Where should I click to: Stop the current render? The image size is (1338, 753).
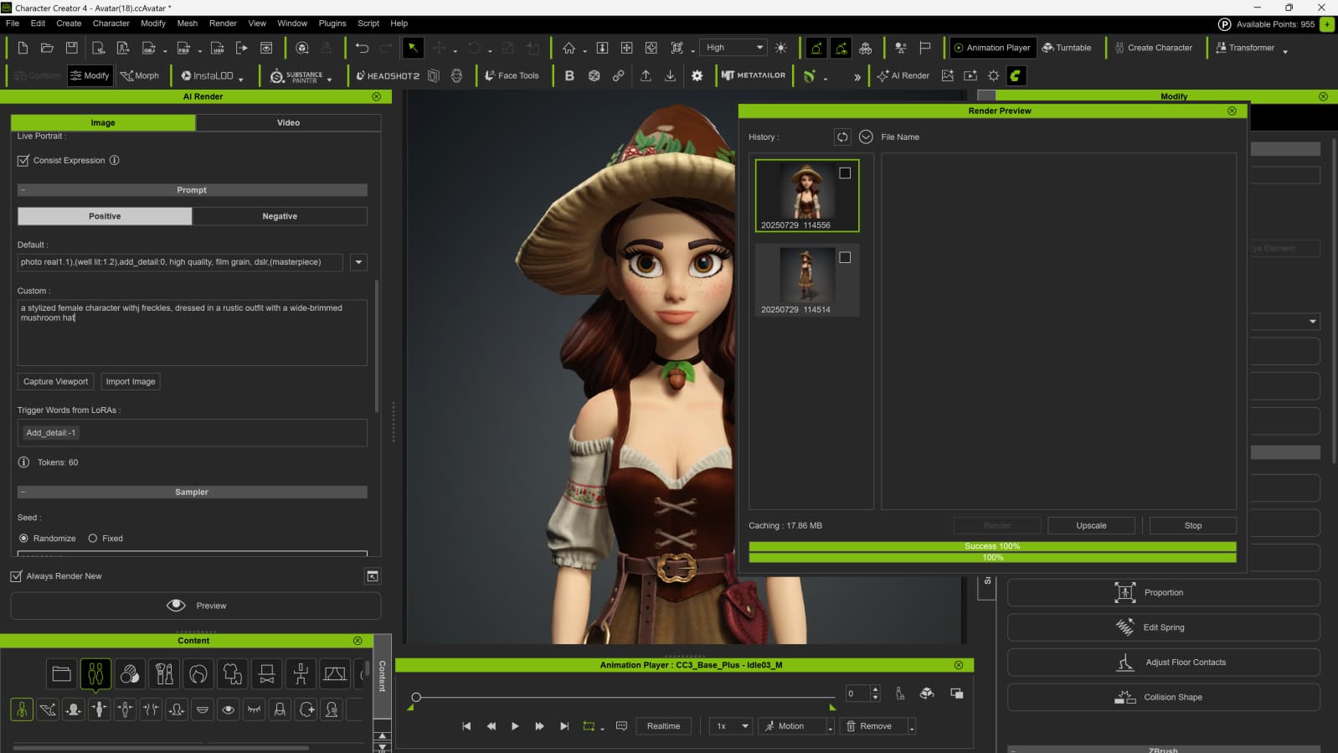click(x=1193, y=525)
